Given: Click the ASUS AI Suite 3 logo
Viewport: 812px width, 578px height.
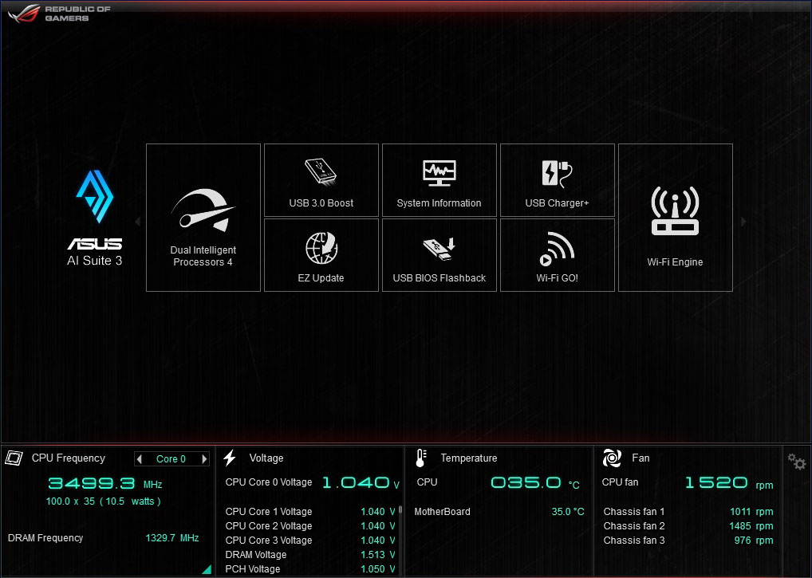Looking at the screenshot, I should point(95,218).
